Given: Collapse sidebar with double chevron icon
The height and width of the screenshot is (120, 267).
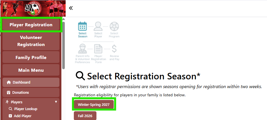Looking at the screenshot, I should tap(71, 8).
